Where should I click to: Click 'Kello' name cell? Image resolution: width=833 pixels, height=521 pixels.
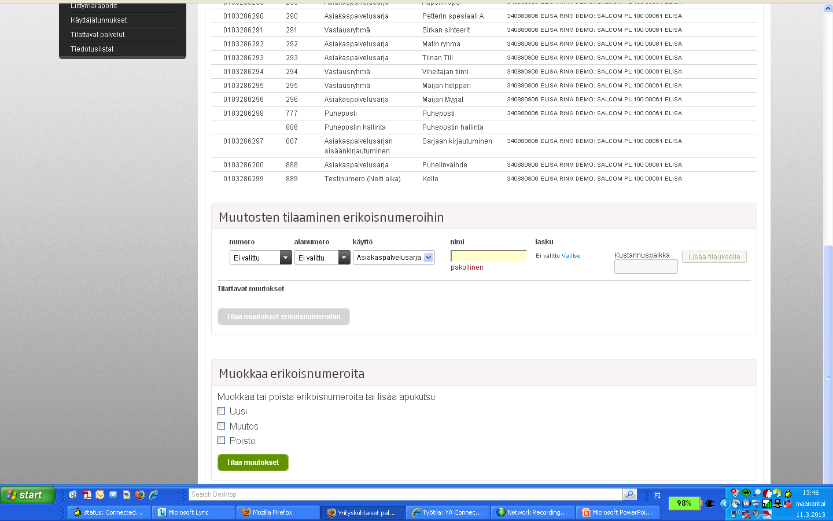point(430,179)
